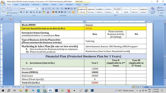Click the Clear Formatting icon

(49, 9)
